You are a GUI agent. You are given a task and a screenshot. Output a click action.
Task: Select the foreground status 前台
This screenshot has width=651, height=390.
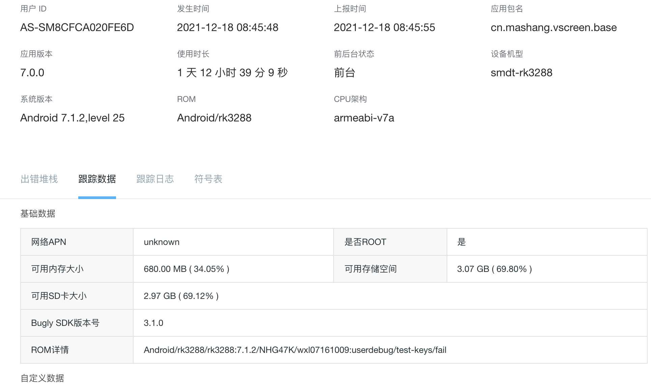pyautogui.click(x=344, y=73)
